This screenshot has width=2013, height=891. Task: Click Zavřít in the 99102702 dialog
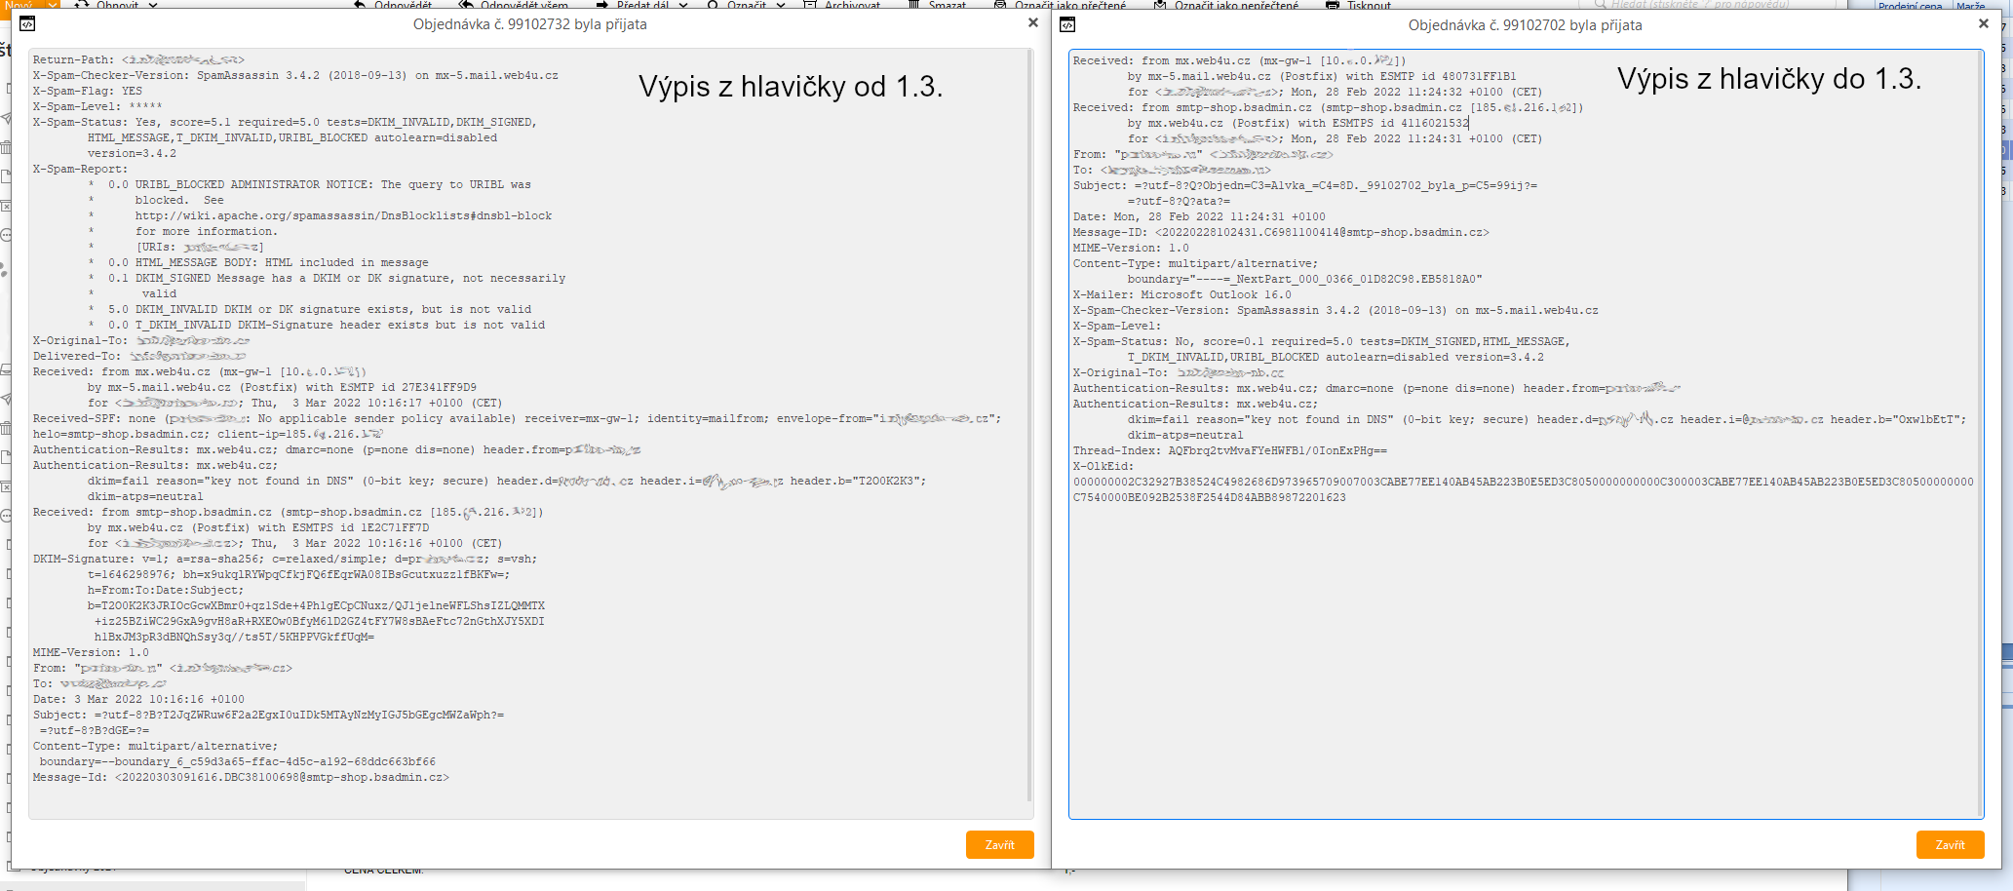(x=1950, y=845)
